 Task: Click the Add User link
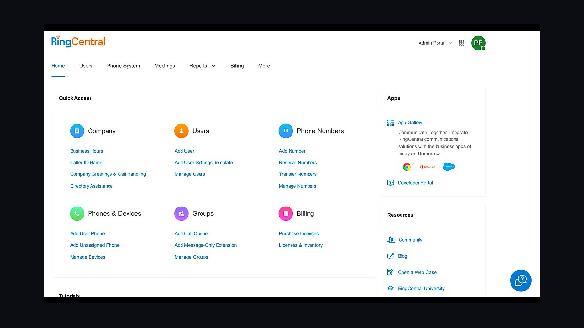tap(184, 151)
